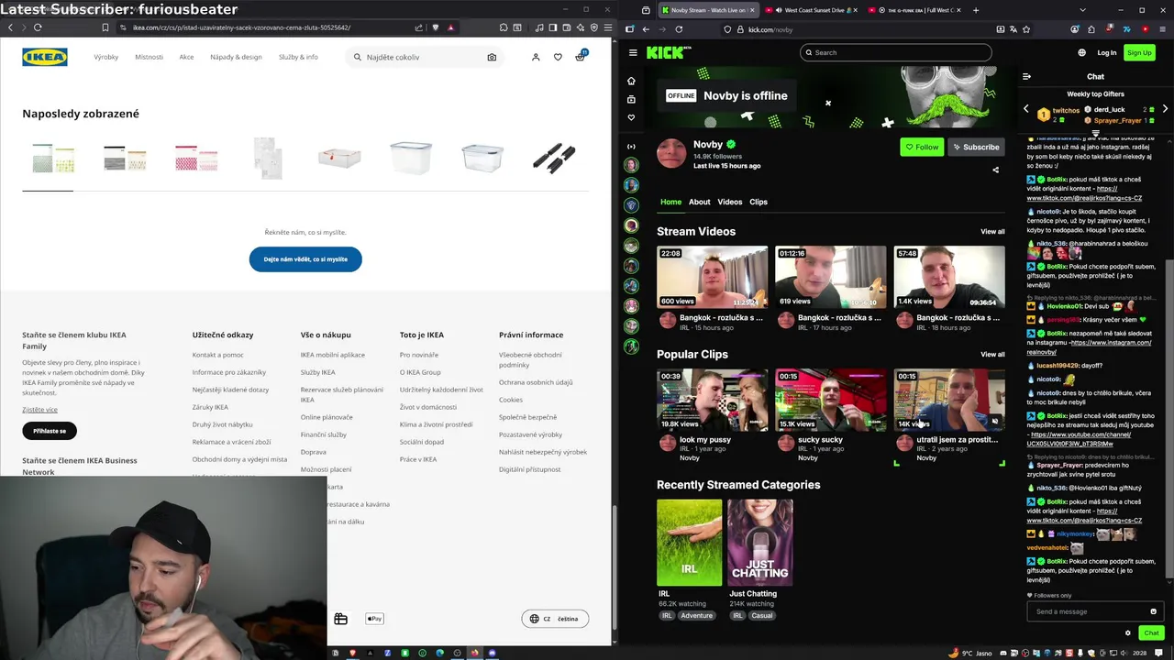The height and width of the screenshot is (660, 1174).
Task: Open Zjistěte více link
Action: (x=39, y=410)
